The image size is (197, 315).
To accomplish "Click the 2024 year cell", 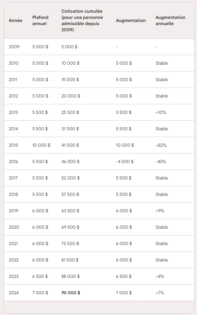I will 14,293.
